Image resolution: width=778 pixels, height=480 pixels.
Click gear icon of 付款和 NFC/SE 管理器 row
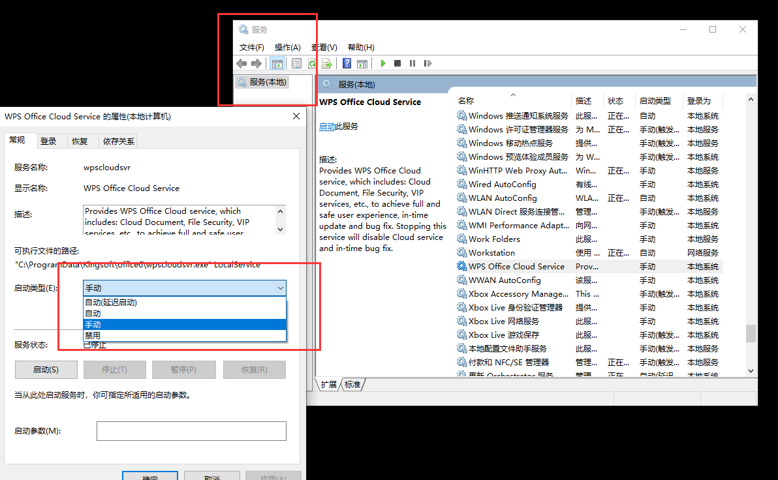(461, 363)
